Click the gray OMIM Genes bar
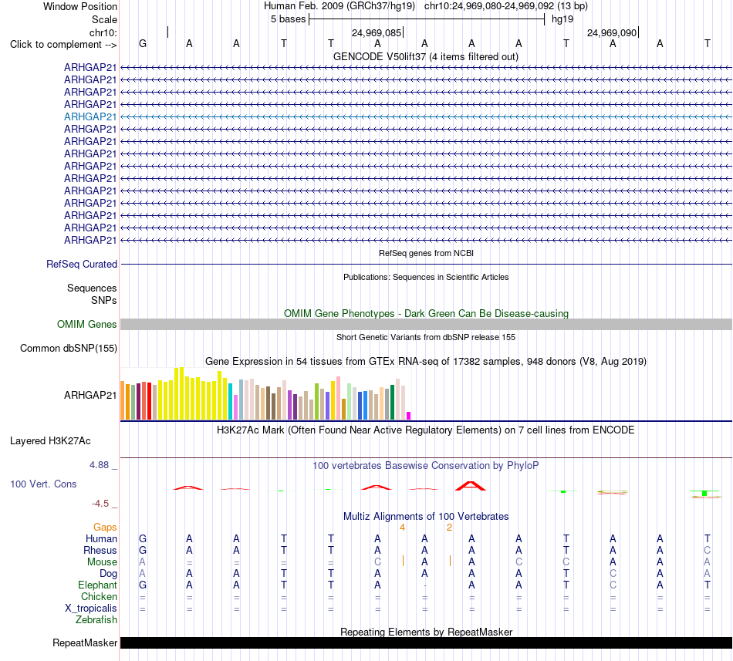 (426, 324)
